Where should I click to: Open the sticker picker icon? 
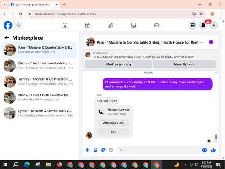(x=103, y=150)
